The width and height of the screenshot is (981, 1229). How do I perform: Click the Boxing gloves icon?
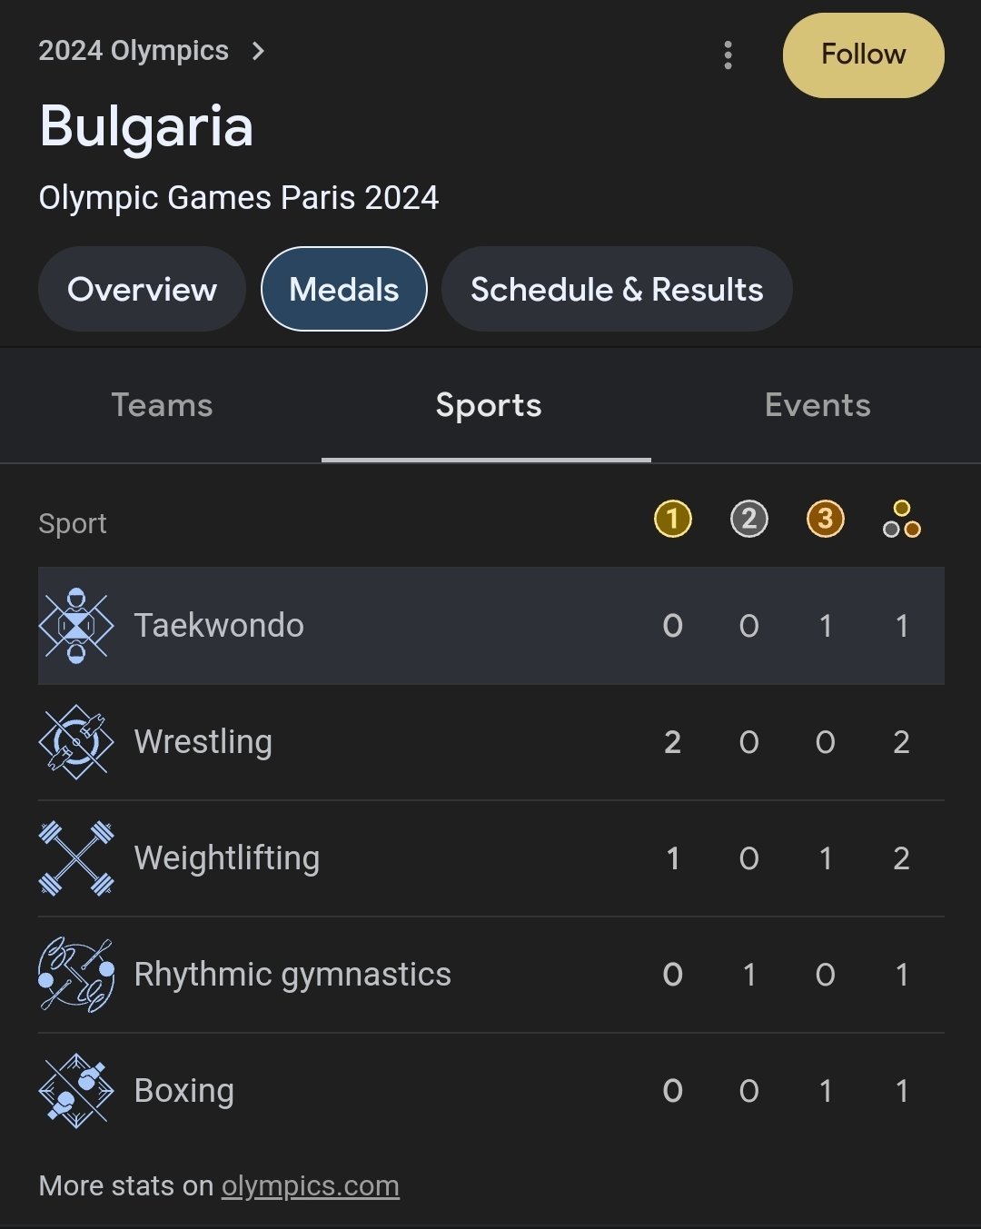pos(76,1091)
